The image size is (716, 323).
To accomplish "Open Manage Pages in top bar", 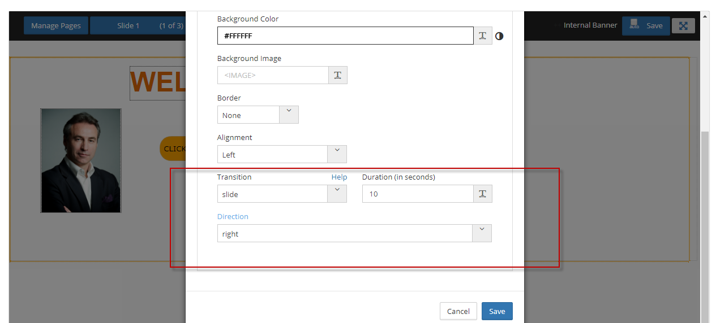I will pyautogui.click(x=56, y=25).
